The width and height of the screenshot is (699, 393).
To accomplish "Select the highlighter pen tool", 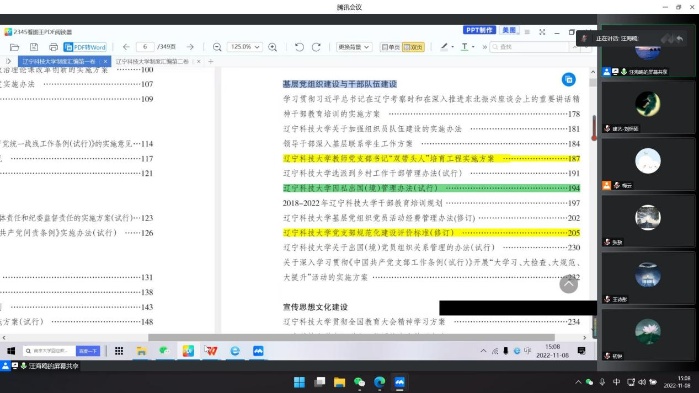I will pos(444,47).
